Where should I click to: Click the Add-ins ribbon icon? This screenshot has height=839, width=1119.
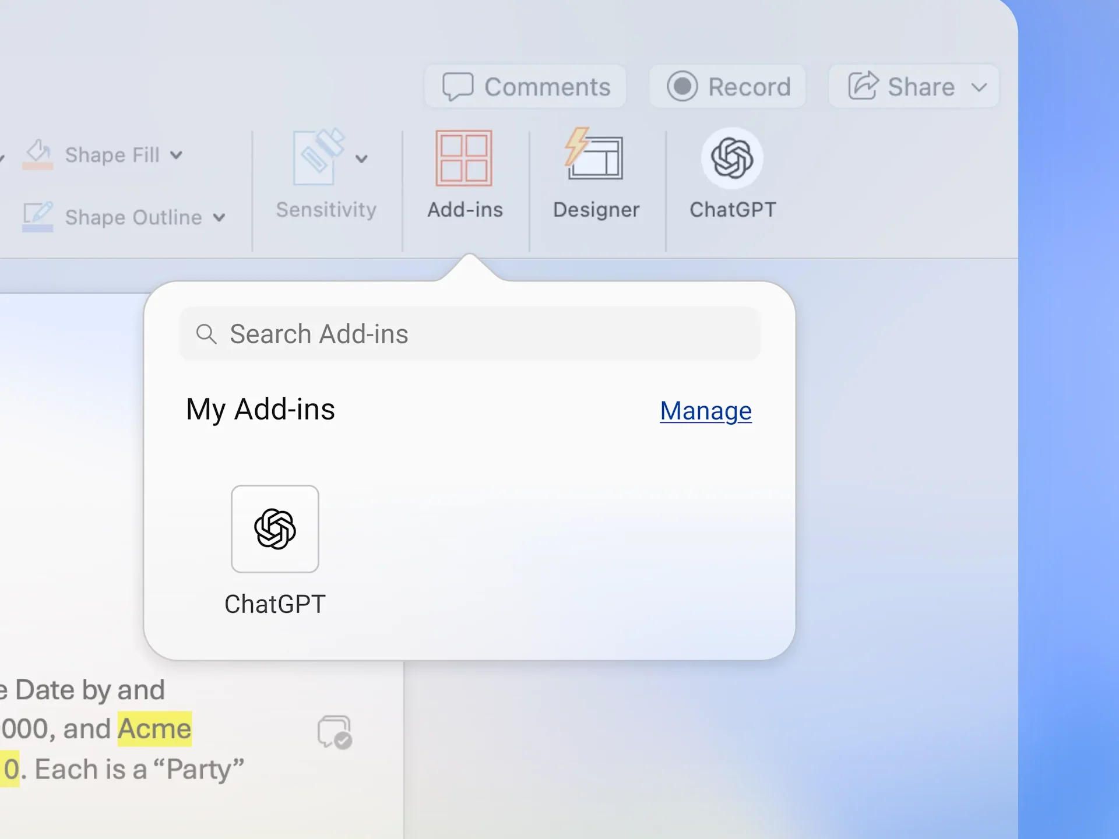coord(464,158)
